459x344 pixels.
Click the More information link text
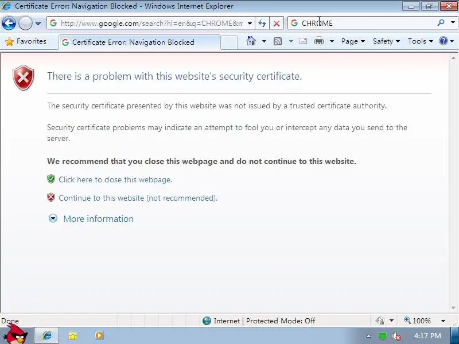pos(98,219)
